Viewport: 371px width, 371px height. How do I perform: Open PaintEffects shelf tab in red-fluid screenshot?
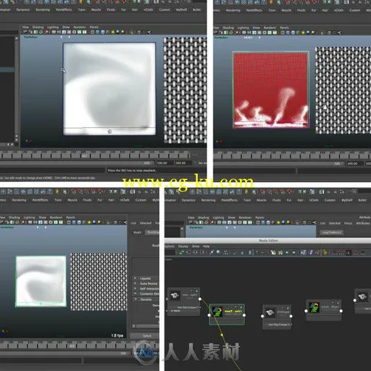(254, 10)
